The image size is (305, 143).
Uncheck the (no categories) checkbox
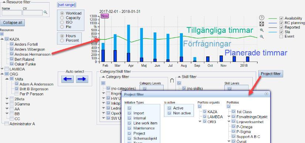pyautogui.click(x=108, y=88)
